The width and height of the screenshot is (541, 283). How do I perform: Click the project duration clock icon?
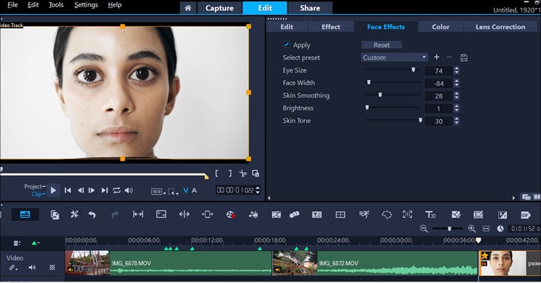tap(500, 229)
